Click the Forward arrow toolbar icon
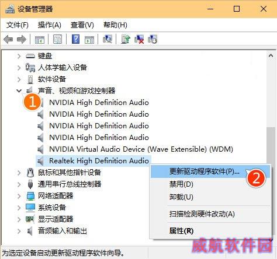 point(22,40)
